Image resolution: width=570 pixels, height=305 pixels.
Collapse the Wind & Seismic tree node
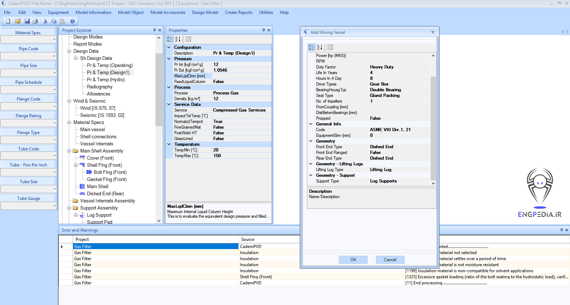pos(69,101)
